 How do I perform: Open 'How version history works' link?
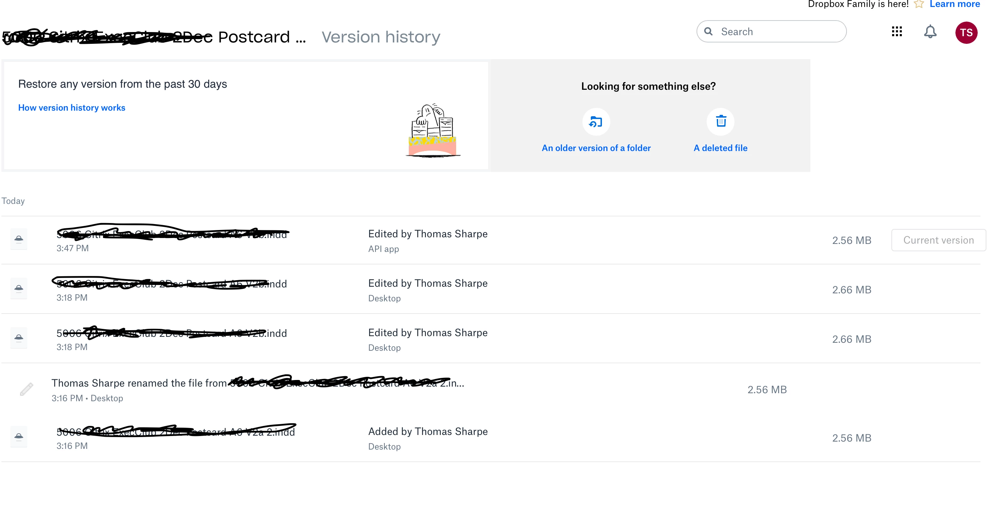72,108
